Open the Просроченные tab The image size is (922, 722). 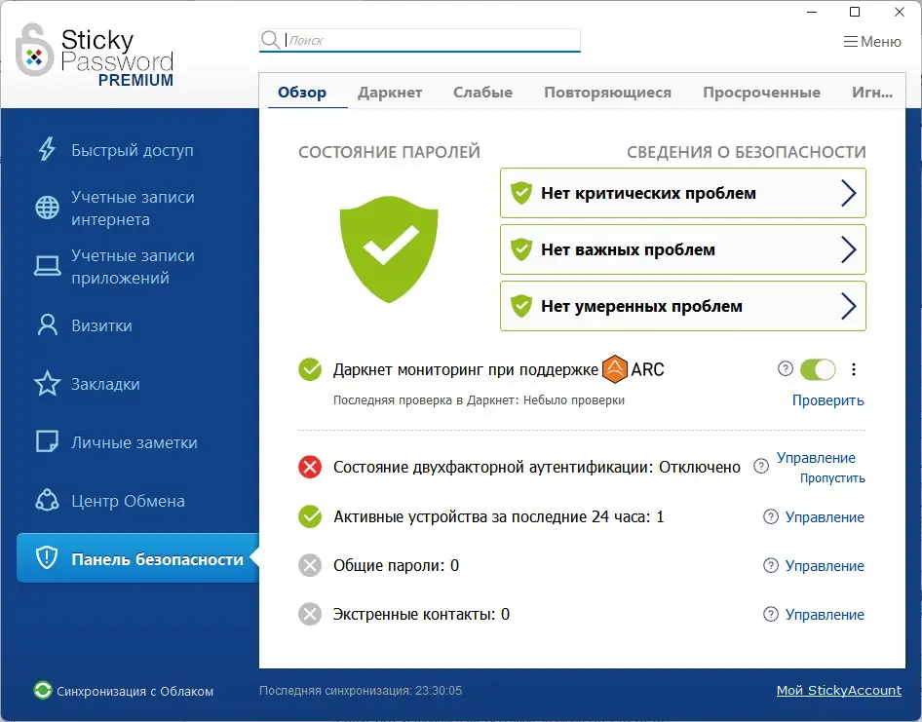[x=761, y=93]
